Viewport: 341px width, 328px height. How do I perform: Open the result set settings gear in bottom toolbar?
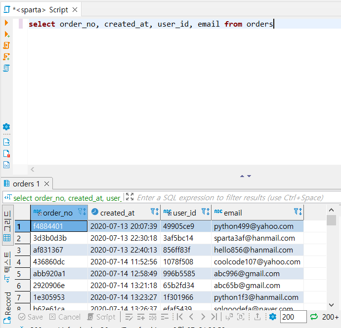[x=273, y=317]
